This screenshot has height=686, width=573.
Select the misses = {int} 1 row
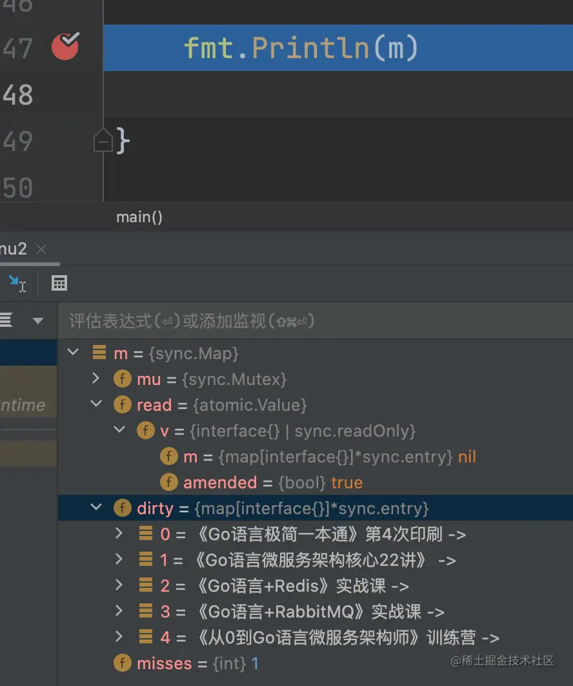point(315,663)
